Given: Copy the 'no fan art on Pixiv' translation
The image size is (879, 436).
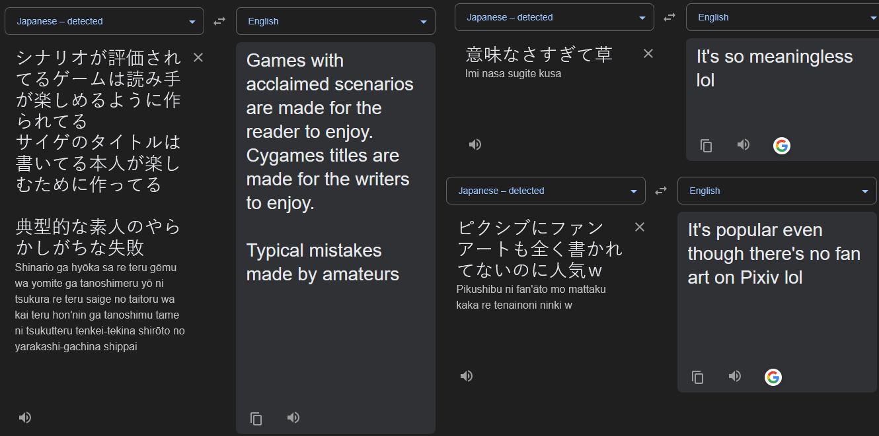Looking at the screenshot, I should pos(698,377).
